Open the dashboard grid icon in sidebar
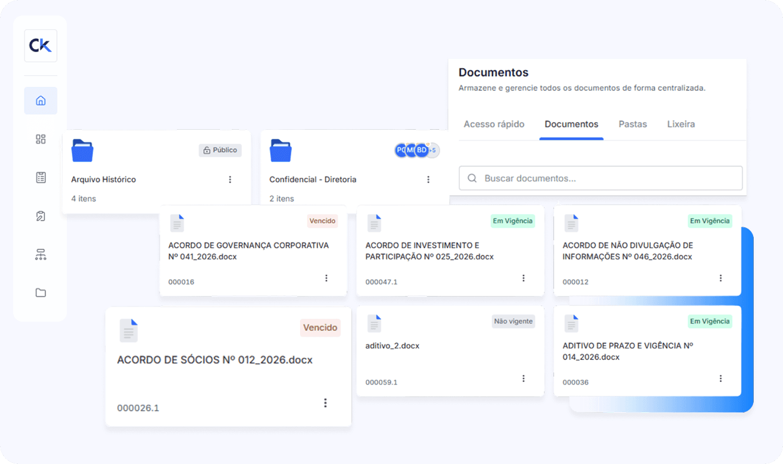The image size is (783, 464). [x=41, y=139]
